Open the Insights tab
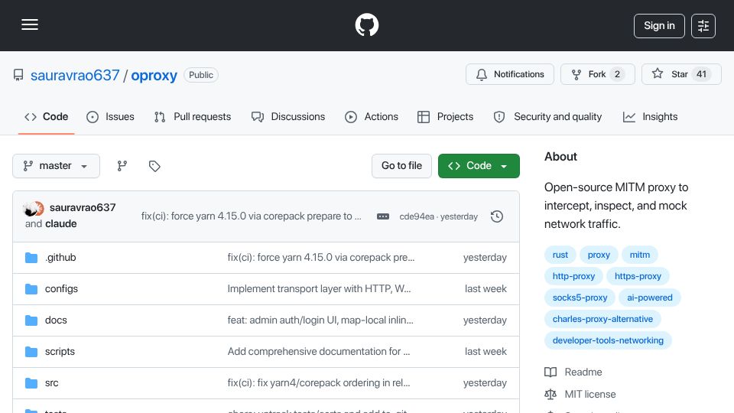 tap(650, 117)
